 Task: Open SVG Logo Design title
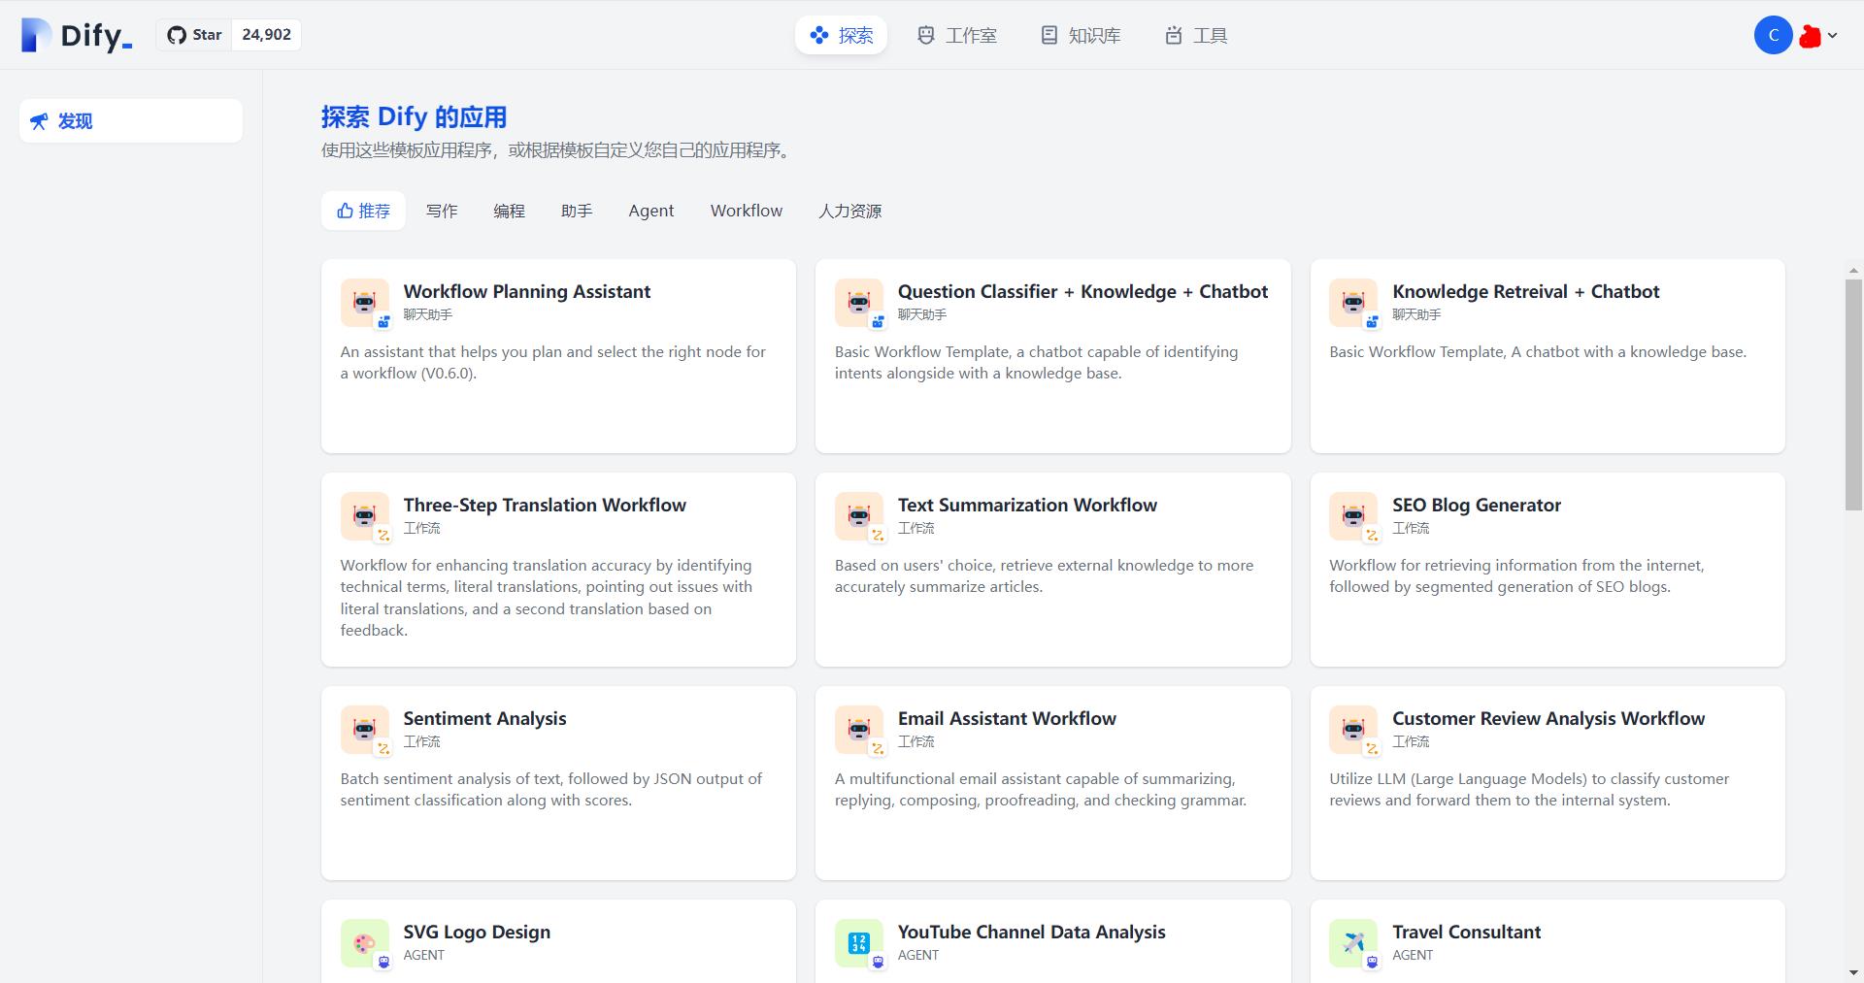[477, 932]
